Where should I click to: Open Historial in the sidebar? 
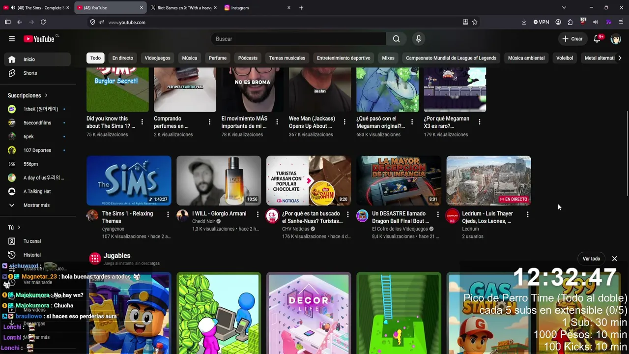click(37, 255)
